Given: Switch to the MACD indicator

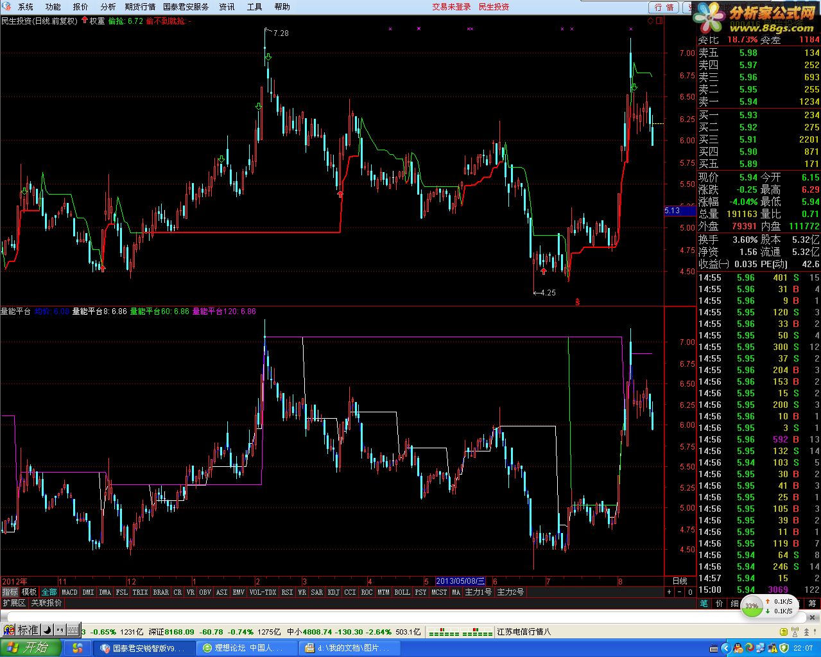Looking at the screenshot, I should tap(69, 592).
